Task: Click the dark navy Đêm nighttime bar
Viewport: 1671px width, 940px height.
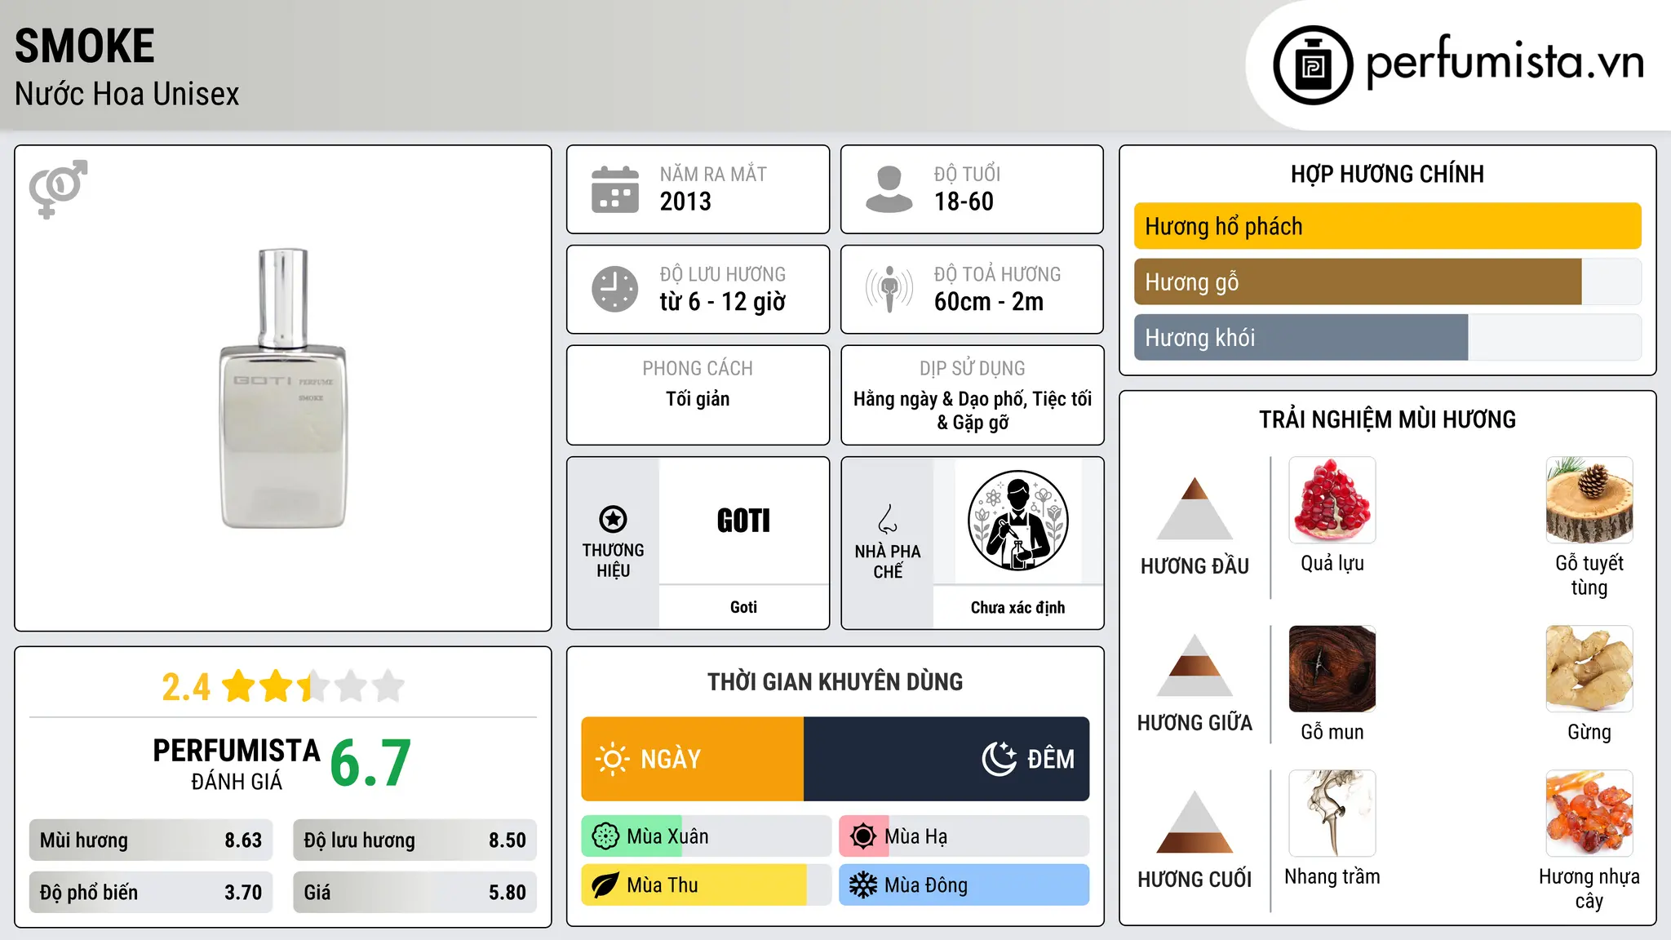Action: tap(946, 759)
